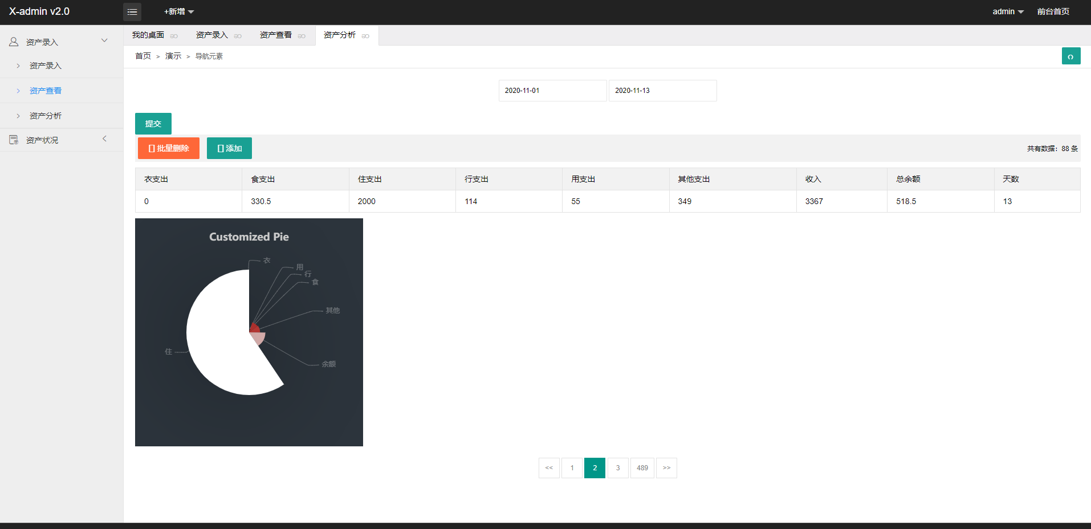Viewport: 1091px width, 529px height.
Task: Expand the 资产状况 sidebar group chevron
Action: [x=104, y=139]
